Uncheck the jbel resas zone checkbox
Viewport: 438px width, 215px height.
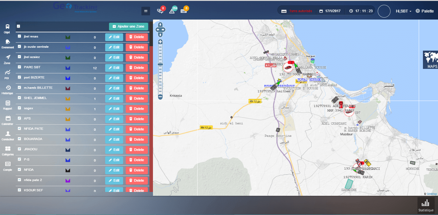coord(20,37)
